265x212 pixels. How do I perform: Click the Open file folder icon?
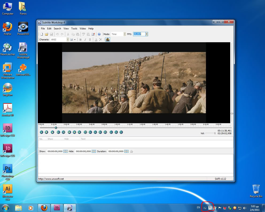(46, 34)
